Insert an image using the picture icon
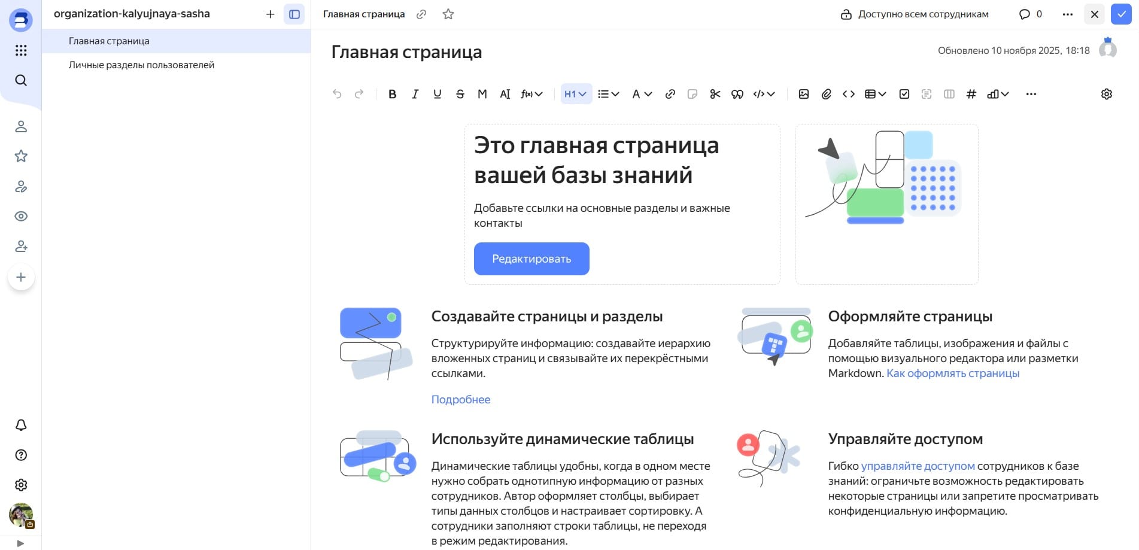1139x550 pixels. (804, 94)
